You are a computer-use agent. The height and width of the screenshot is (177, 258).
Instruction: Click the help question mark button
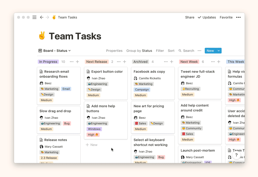click(x=236, y=155)
